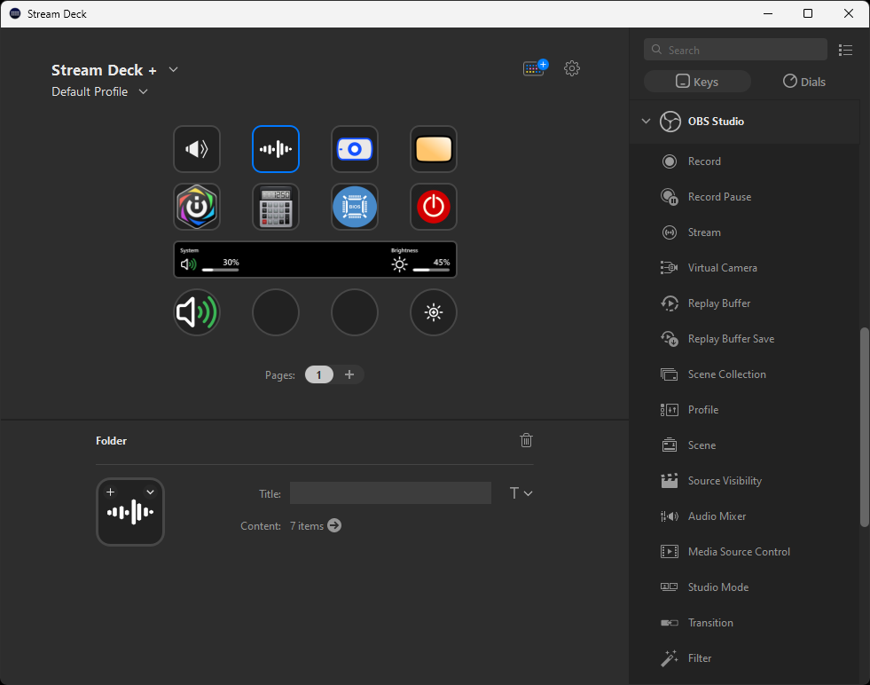
Task: Open the title font style dropdown
Action: 521,493
